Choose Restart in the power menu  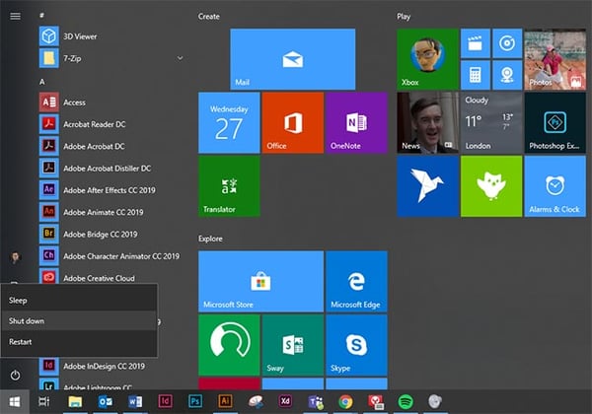pos(21,342)
